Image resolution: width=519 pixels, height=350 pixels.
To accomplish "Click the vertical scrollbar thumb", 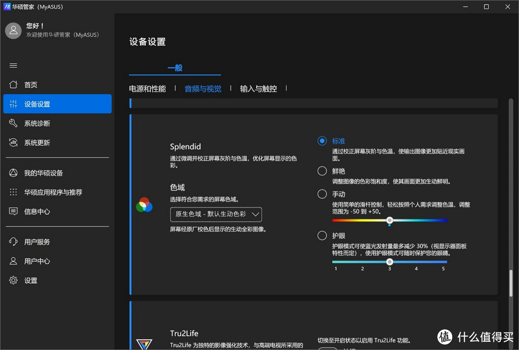I will pyautogui.click(x=511, y=283).
